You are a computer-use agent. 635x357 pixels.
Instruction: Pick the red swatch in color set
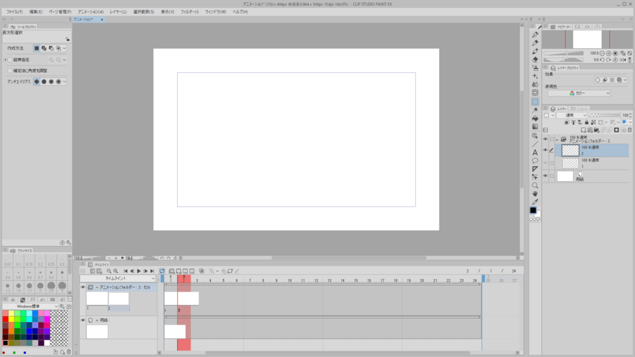pos(5,319)
